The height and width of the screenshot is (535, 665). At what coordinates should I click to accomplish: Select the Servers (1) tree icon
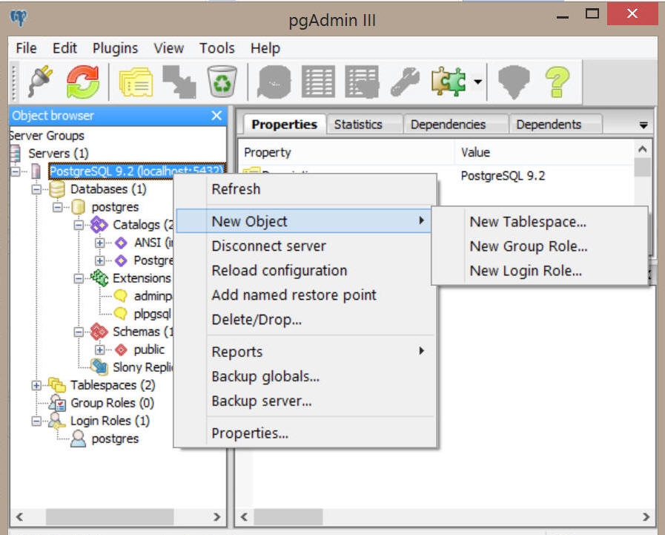coord(16,154)
